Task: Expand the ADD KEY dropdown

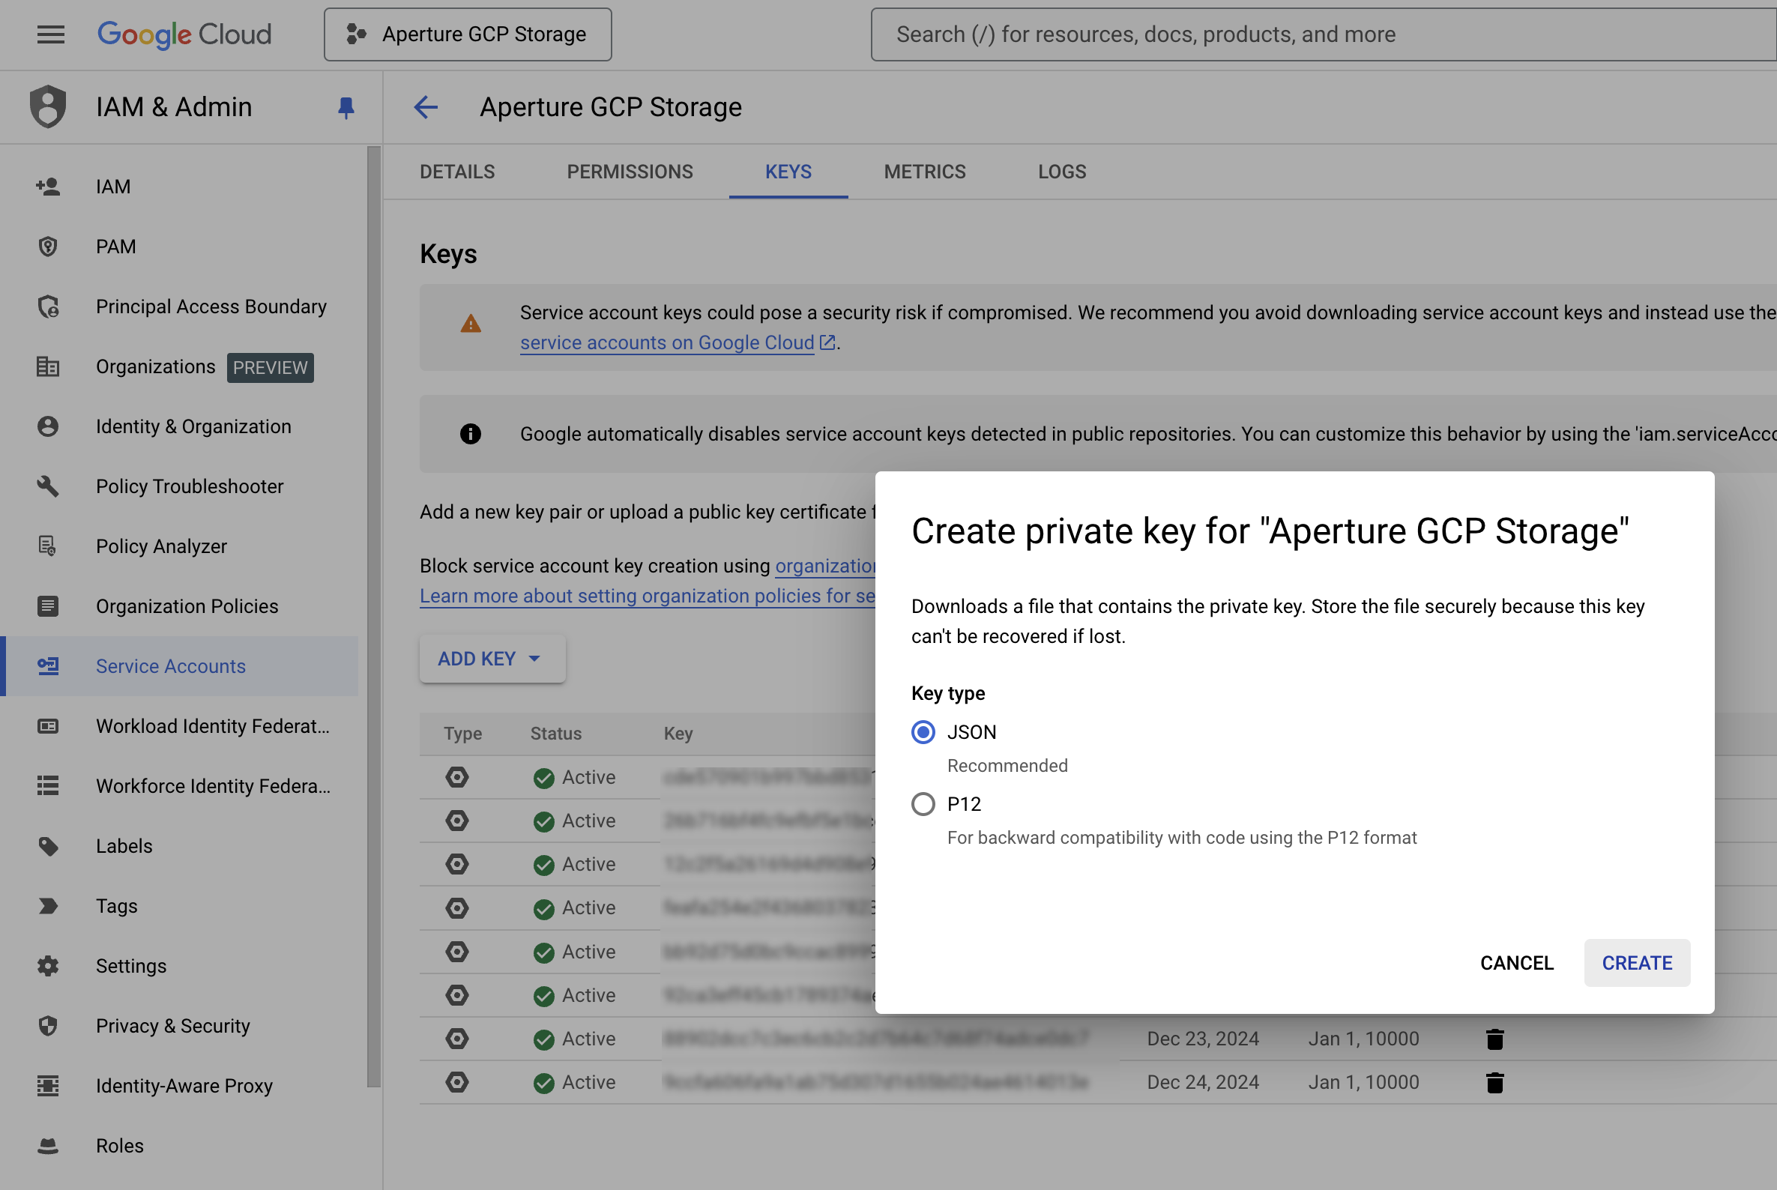Action: (491, 659)
